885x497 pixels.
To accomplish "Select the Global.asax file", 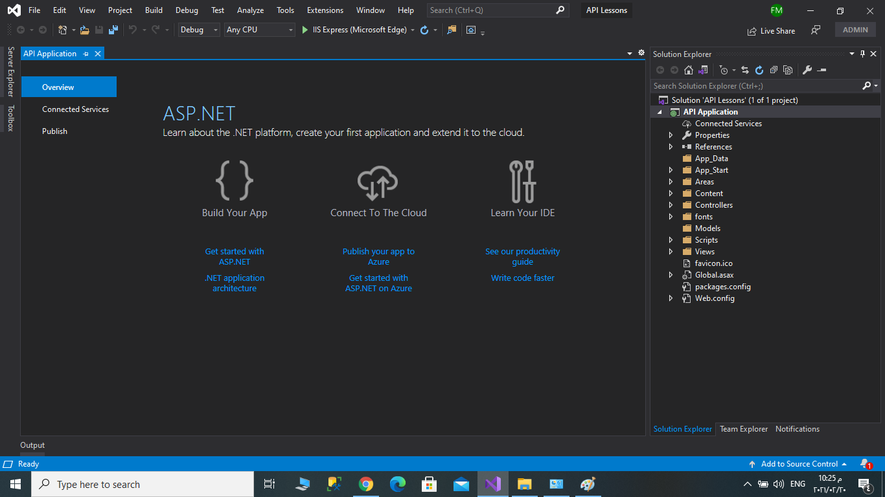I will coord(714,275).
